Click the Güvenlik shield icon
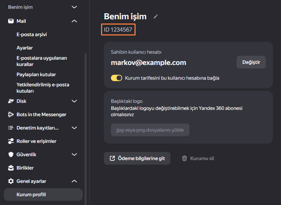 tap(11, 154)
